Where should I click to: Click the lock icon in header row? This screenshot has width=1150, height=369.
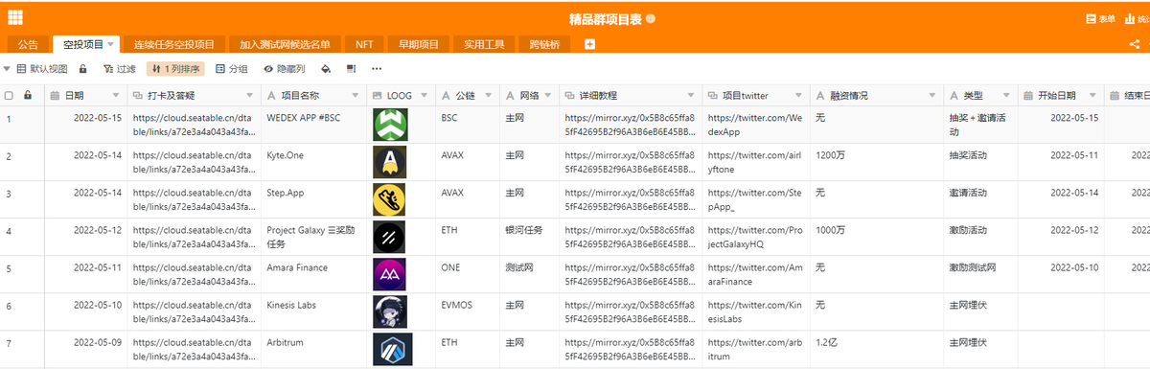pyautogui.click(x=28, y=95)
